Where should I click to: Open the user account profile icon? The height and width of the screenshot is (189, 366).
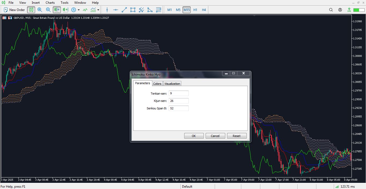[x=340, y=10]
